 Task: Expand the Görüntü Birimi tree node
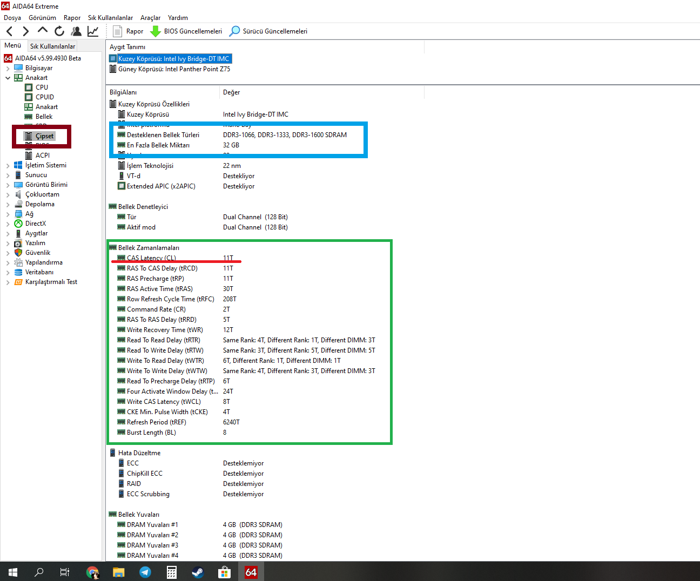click(8, 185)
